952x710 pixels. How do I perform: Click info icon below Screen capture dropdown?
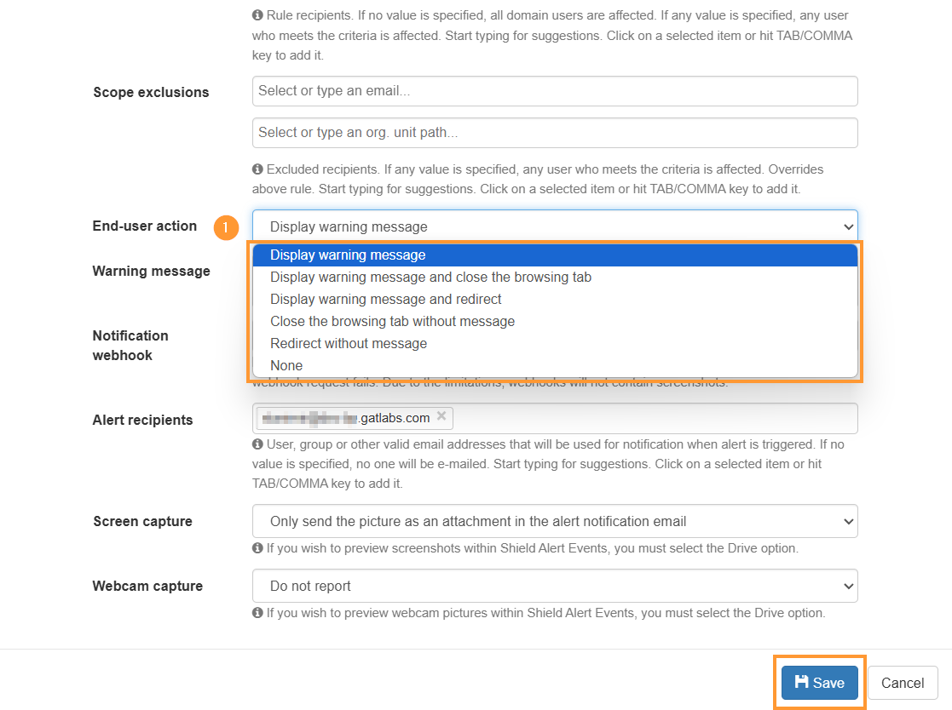tap(257, 548)
